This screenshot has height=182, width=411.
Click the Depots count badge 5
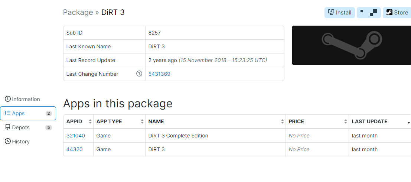point(49,128)
